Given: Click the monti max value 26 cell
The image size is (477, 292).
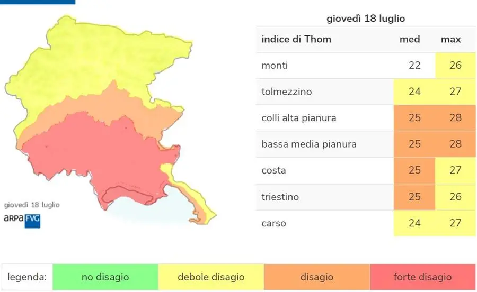Looking at the screenshot, I should pyautogui.click(x=455, y=65).
